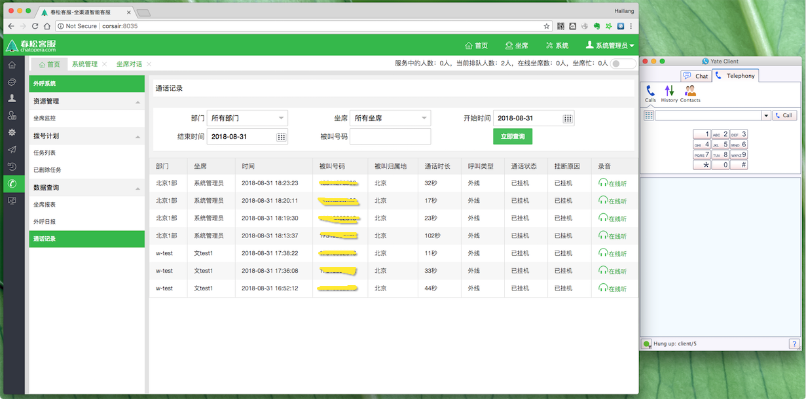The height and width of the screenshot is (399, 806).
Task: Open 系统管理员 user menu dropdown
Action: click(x=610, y=46)
